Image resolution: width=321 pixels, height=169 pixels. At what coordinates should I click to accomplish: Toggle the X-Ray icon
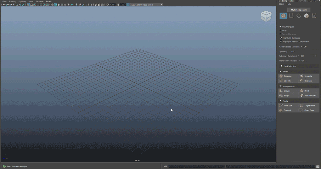pyautogui.click(x=96, y=5)
